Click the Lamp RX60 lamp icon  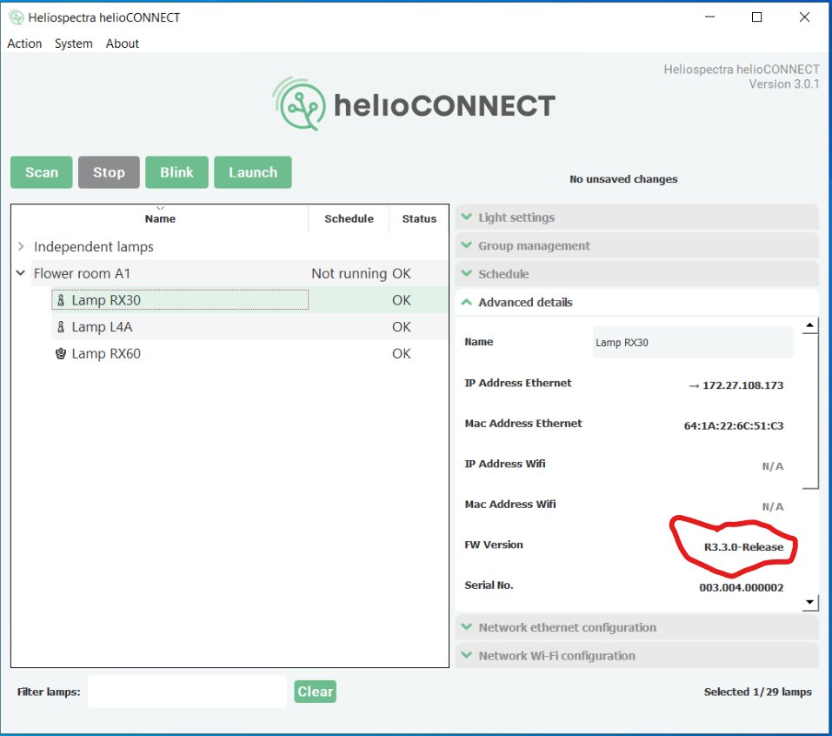click(61, 354)
